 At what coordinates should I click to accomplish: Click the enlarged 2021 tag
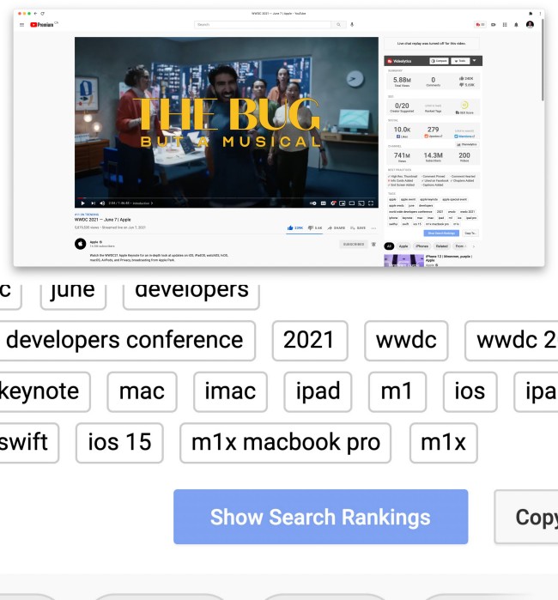310,341
